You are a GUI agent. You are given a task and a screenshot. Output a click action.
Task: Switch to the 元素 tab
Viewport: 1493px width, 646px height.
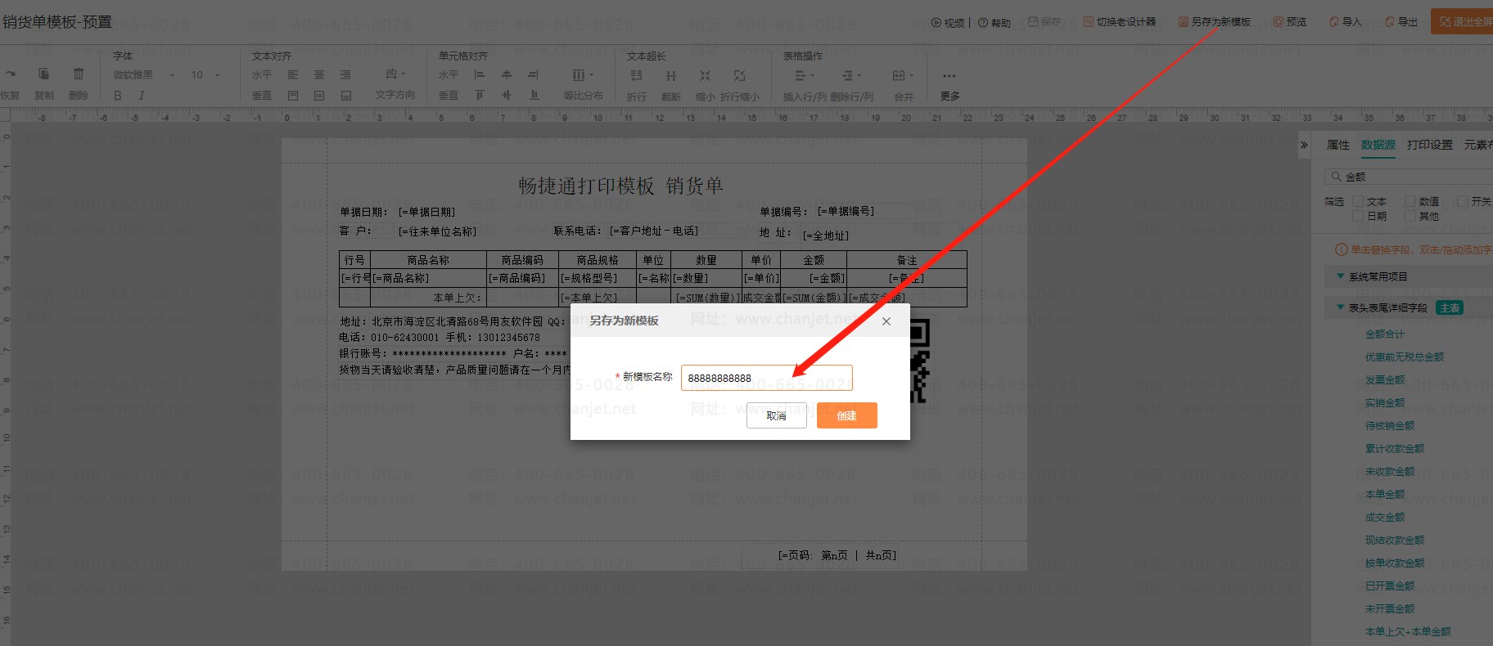(x=1477, y=145)
